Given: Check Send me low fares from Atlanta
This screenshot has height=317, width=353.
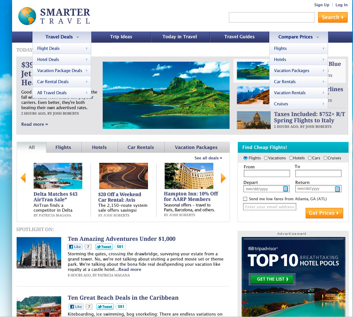Looking at the screenshot, I should pos(245,199).
